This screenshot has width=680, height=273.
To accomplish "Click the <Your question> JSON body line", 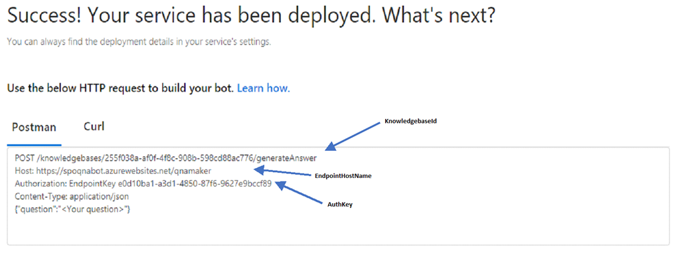I will coord(72,209).
